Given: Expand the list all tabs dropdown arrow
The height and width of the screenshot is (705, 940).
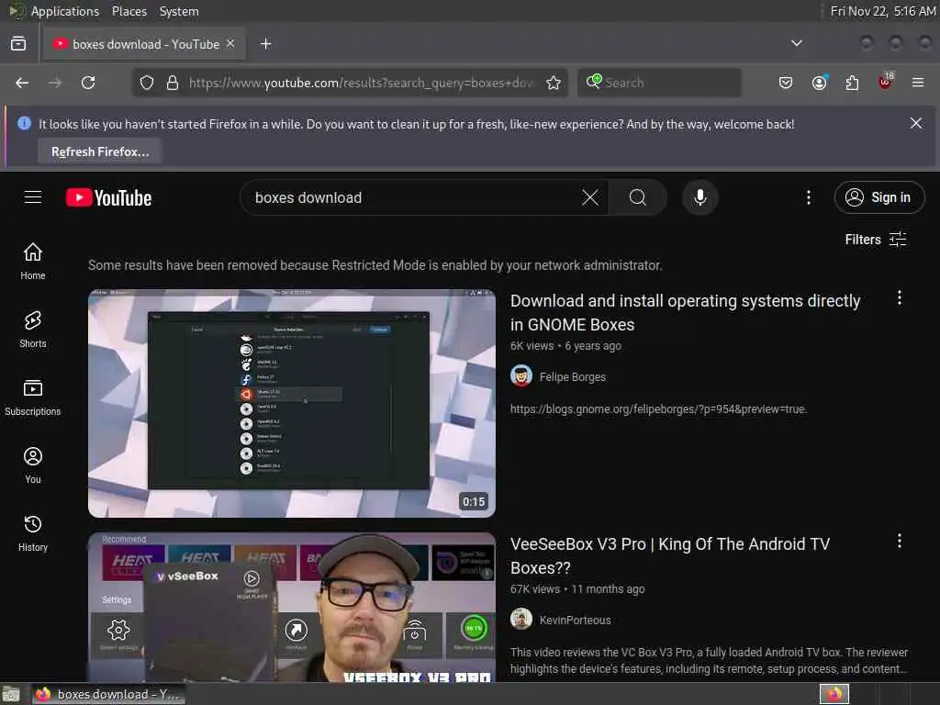Looking at the screenshot, I should click(797, 43).
